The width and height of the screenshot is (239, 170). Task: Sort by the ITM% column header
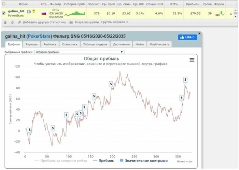pos(174,4)
